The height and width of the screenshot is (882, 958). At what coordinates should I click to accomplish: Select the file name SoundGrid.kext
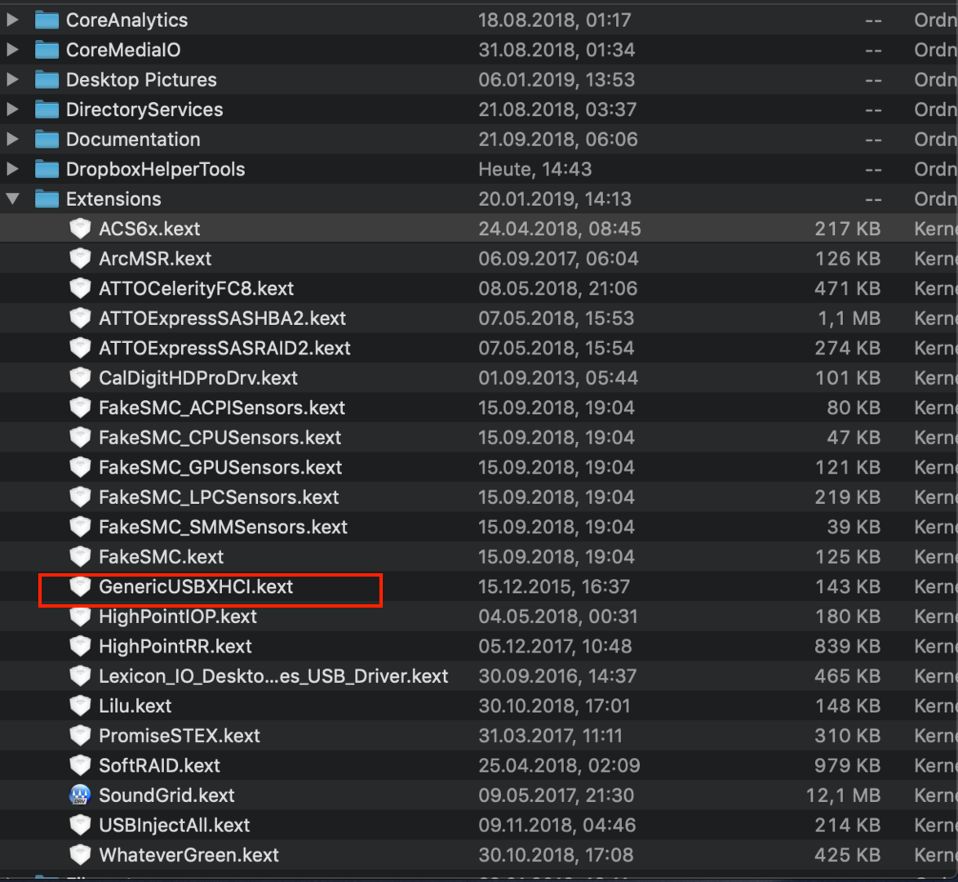tap(166, 795)
